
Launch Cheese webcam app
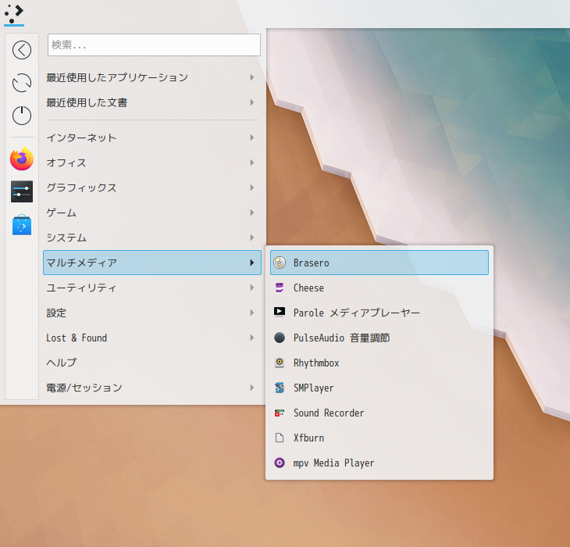[379, 288]
